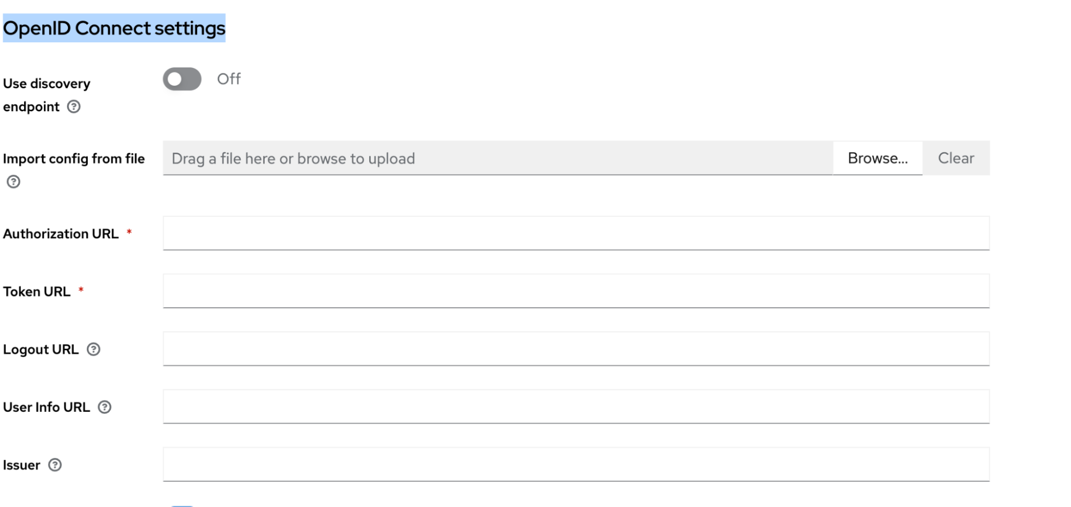The image size is (1071, 507).
Task: Click Browse... to upload config file
Action: (878, 158)
